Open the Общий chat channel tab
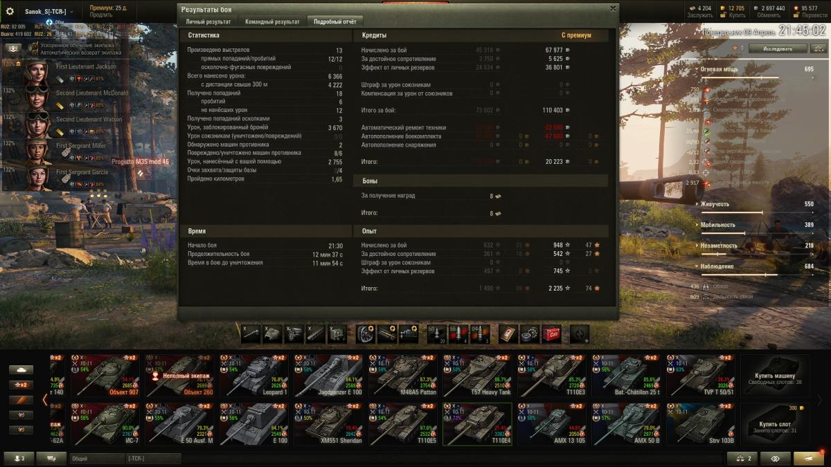The image size is (831, 467). (96, 458)
